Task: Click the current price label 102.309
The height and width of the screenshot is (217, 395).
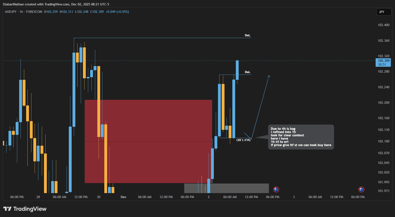Action: point(384,60)
